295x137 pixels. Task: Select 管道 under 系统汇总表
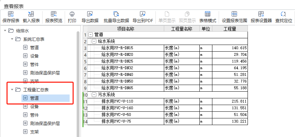tap(34, 47)
